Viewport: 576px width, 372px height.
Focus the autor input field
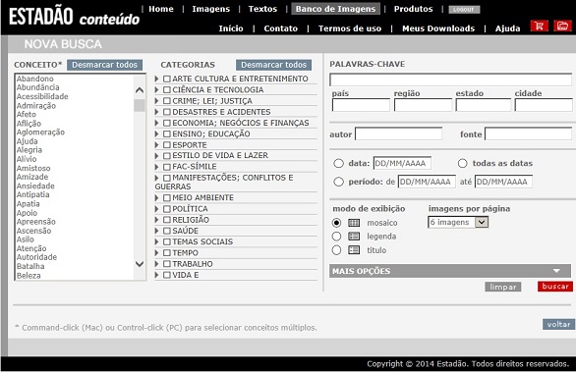click(398, 133)
